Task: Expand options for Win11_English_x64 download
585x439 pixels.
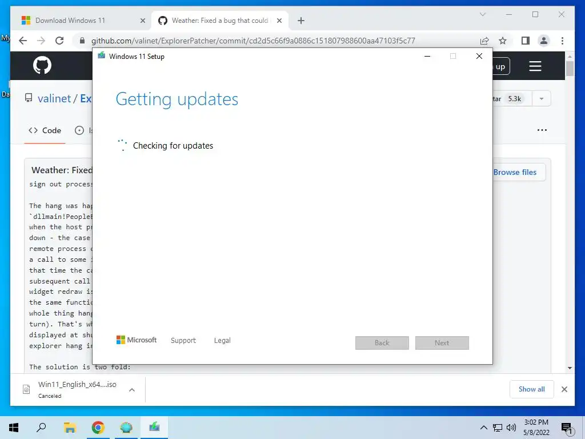Action: click(132, 390)
